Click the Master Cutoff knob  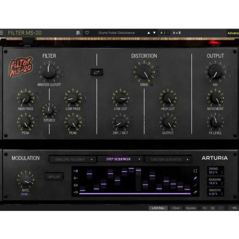tap(49, 72)
